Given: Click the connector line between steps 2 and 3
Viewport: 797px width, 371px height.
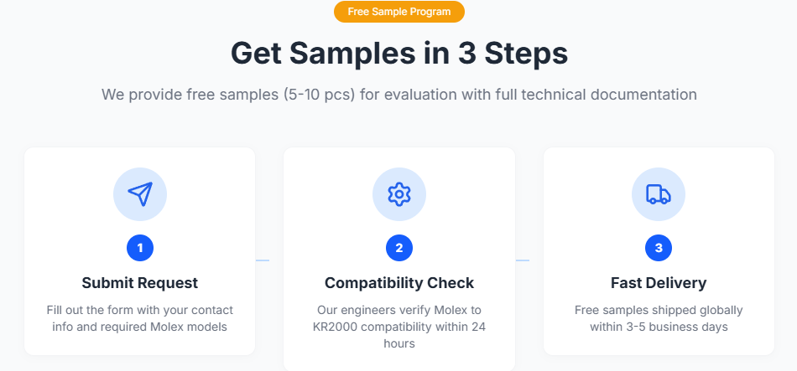Looking at the screenshot, I should (x=523, y=260).
